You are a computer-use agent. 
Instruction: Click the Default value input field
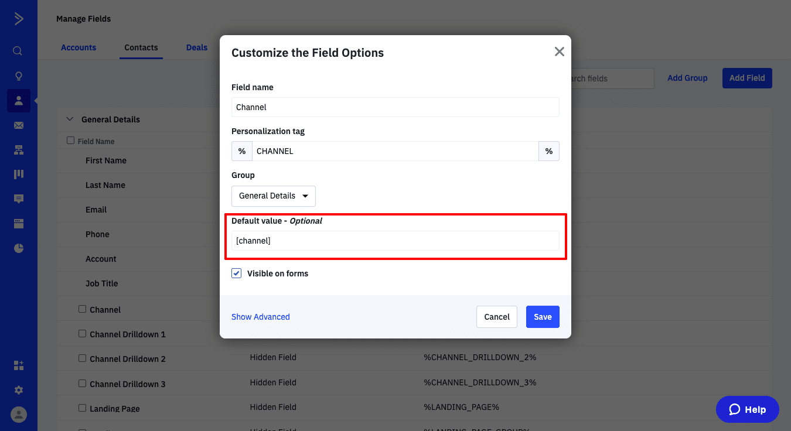[x=395, y=241]
